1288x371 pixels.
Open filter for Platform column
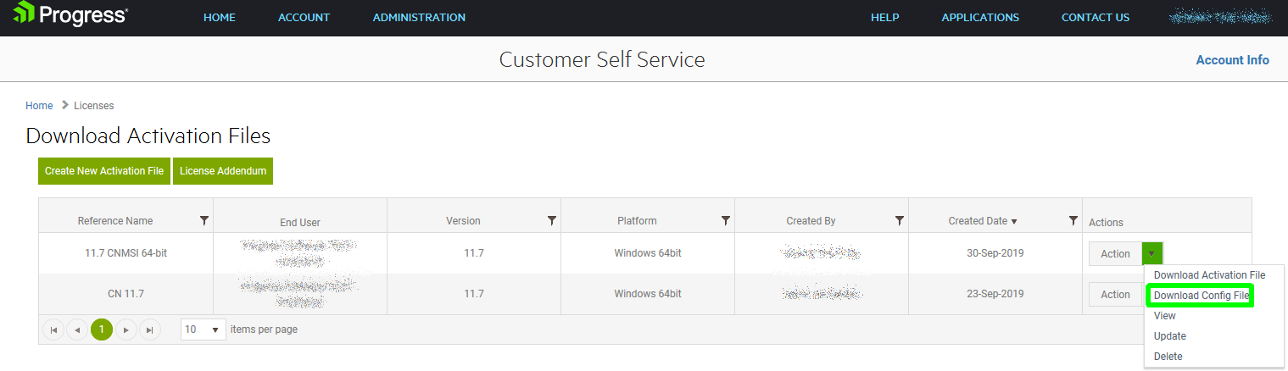tap(726, 220)
